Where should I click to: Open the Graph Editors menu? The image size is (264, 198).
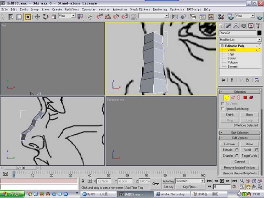point(140,9)
